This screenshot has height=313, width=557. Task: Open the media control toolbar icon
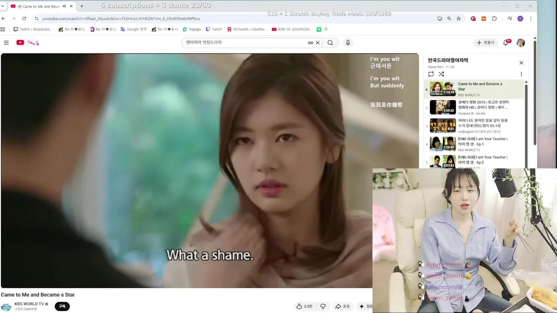tap(510, 19)
